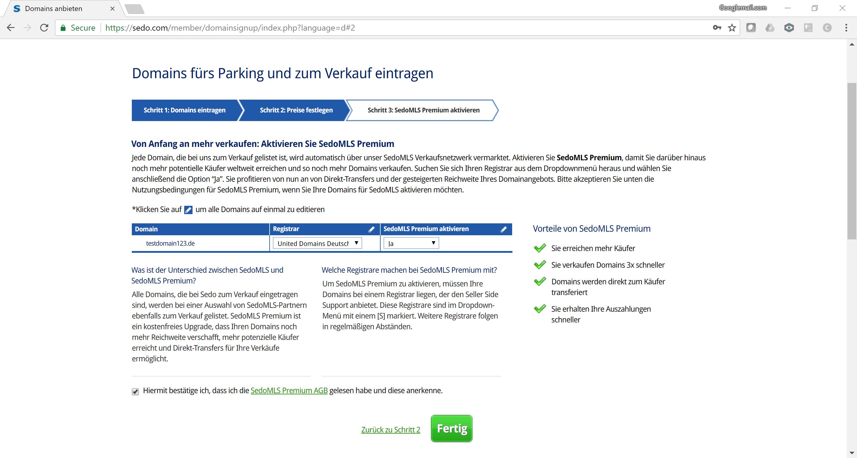Uncheck the SedoMLS Premium AGB confirmation checkbox
This screenshot has height=458, width=857.
tap(135, 391)
